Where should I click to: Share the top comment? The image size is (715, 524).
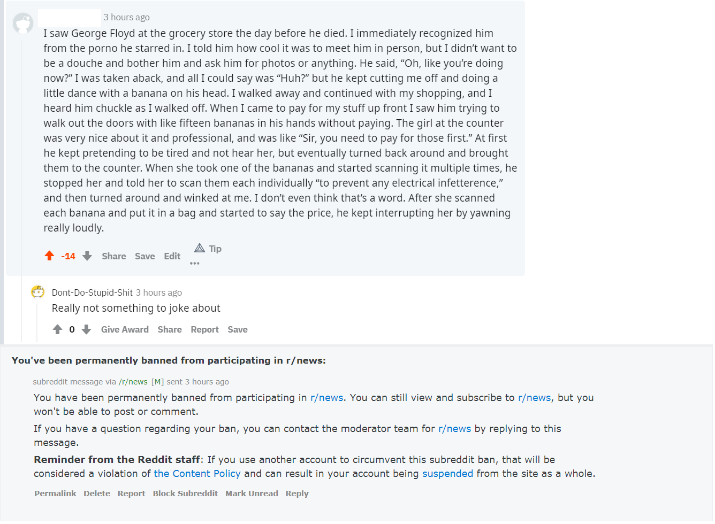click(114, 256)
